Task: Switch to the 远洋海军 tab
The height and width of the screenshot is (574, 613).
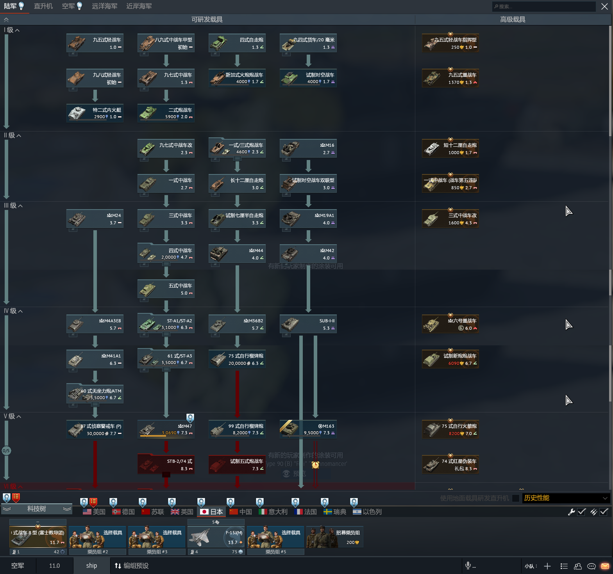Action: point(104,6)
